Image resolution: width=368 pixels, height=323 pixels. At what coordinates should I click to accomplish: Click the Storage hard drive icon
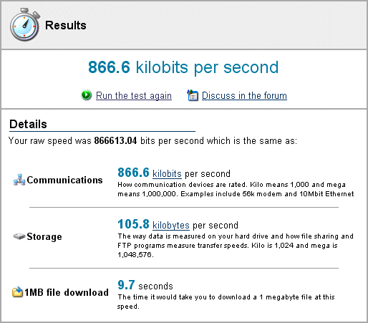pos(19,236)
